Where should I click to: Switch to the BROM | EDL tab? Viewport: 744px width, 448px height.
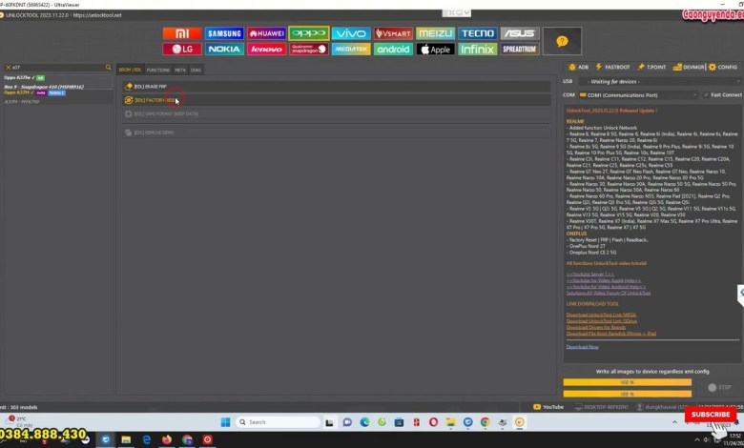click(x=130, y=70)
